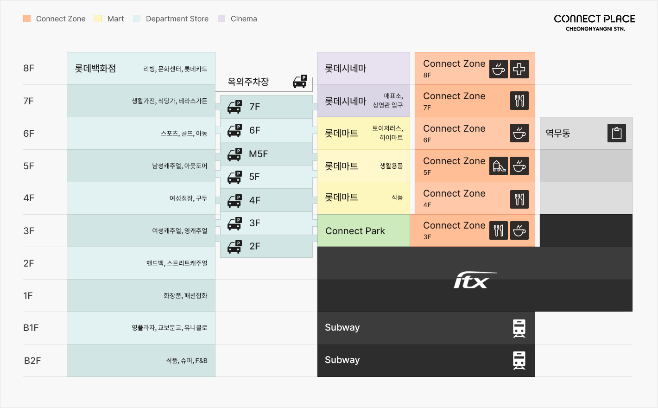Click the 역무동 label
Viewport: 658px width, 408px height.
558,133
